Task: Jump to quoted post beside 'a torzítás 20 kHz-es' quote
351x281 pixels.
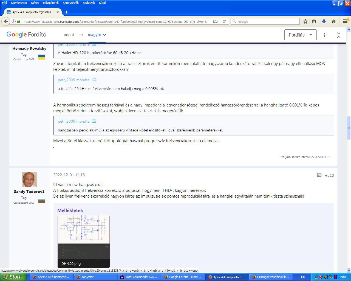Action: (94, 80)
